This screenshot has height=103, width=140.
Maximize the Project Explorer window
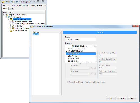pos(38,1)
